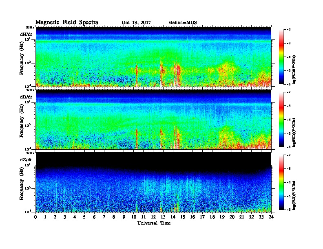Click the -4 value on dD/dt colorbar
323x249 pixels.
(x=289, y=120)
